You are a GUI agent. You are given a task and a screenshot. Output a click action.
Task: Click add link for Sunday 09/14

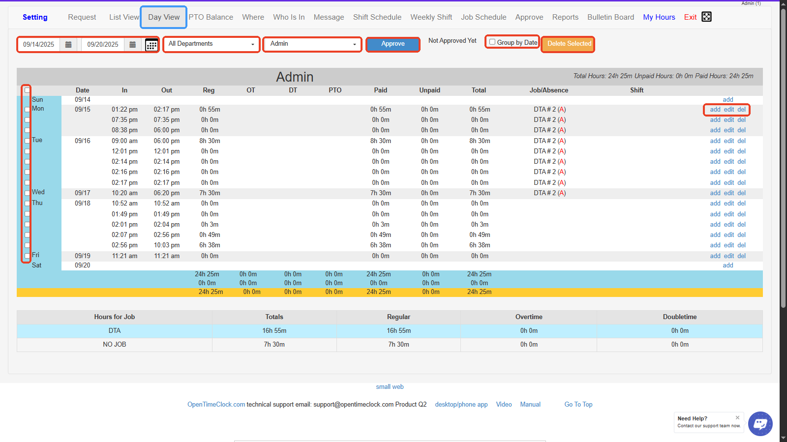point(728,100)
